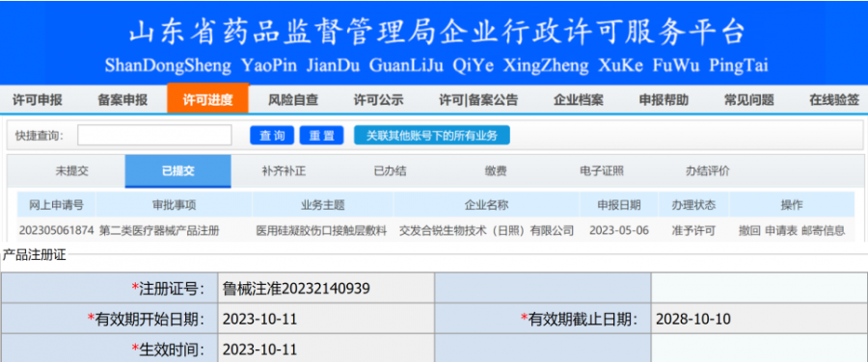Image resolution: width=868 pixels, height=362 pixels.
Task: Select the 许可进度 highlighted tab
Action: (x=208, y=99)
